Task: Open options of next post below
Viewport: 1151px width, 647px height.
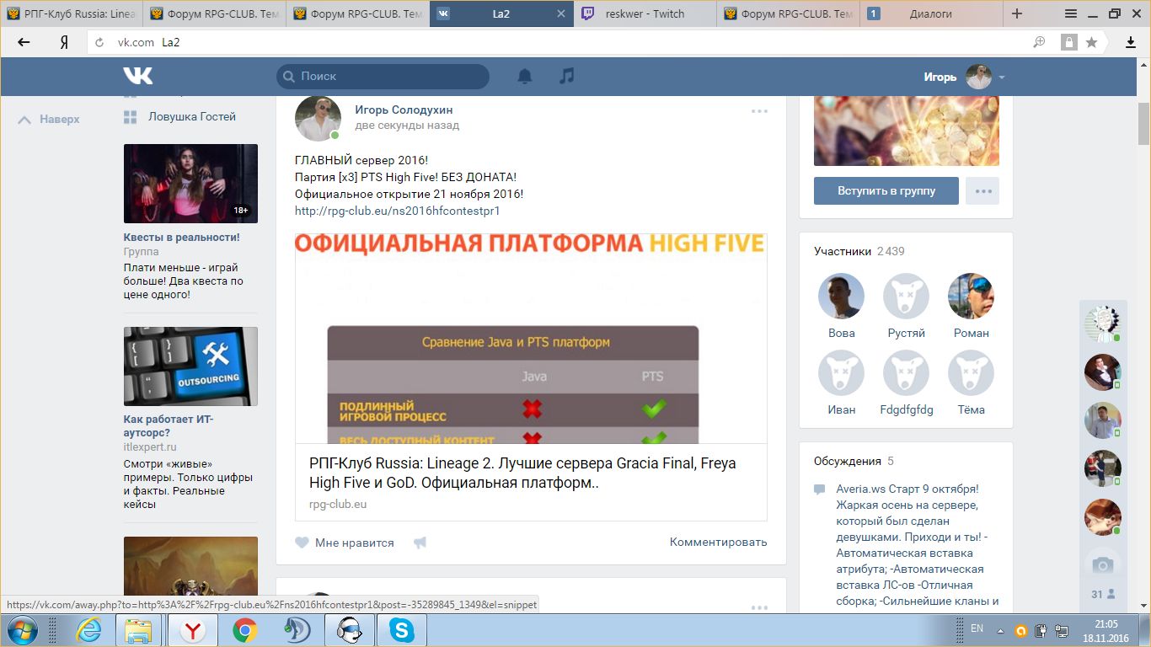Action: tap(759, 607)
